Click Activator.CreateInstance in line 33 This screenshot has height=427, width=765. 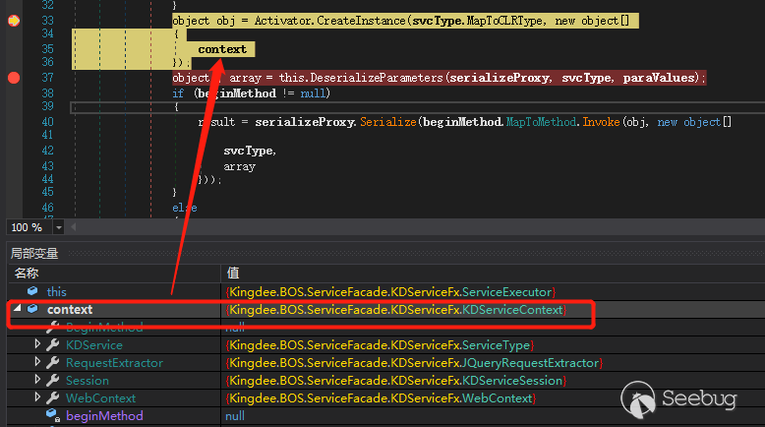[329, 21]
